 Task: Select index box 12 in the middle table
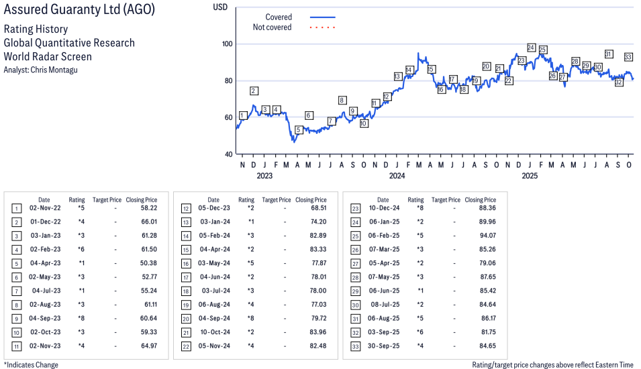click(186, 209)
